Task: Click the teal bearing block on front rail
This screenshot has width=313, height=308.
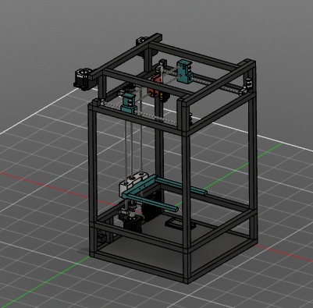Action: 129,104
